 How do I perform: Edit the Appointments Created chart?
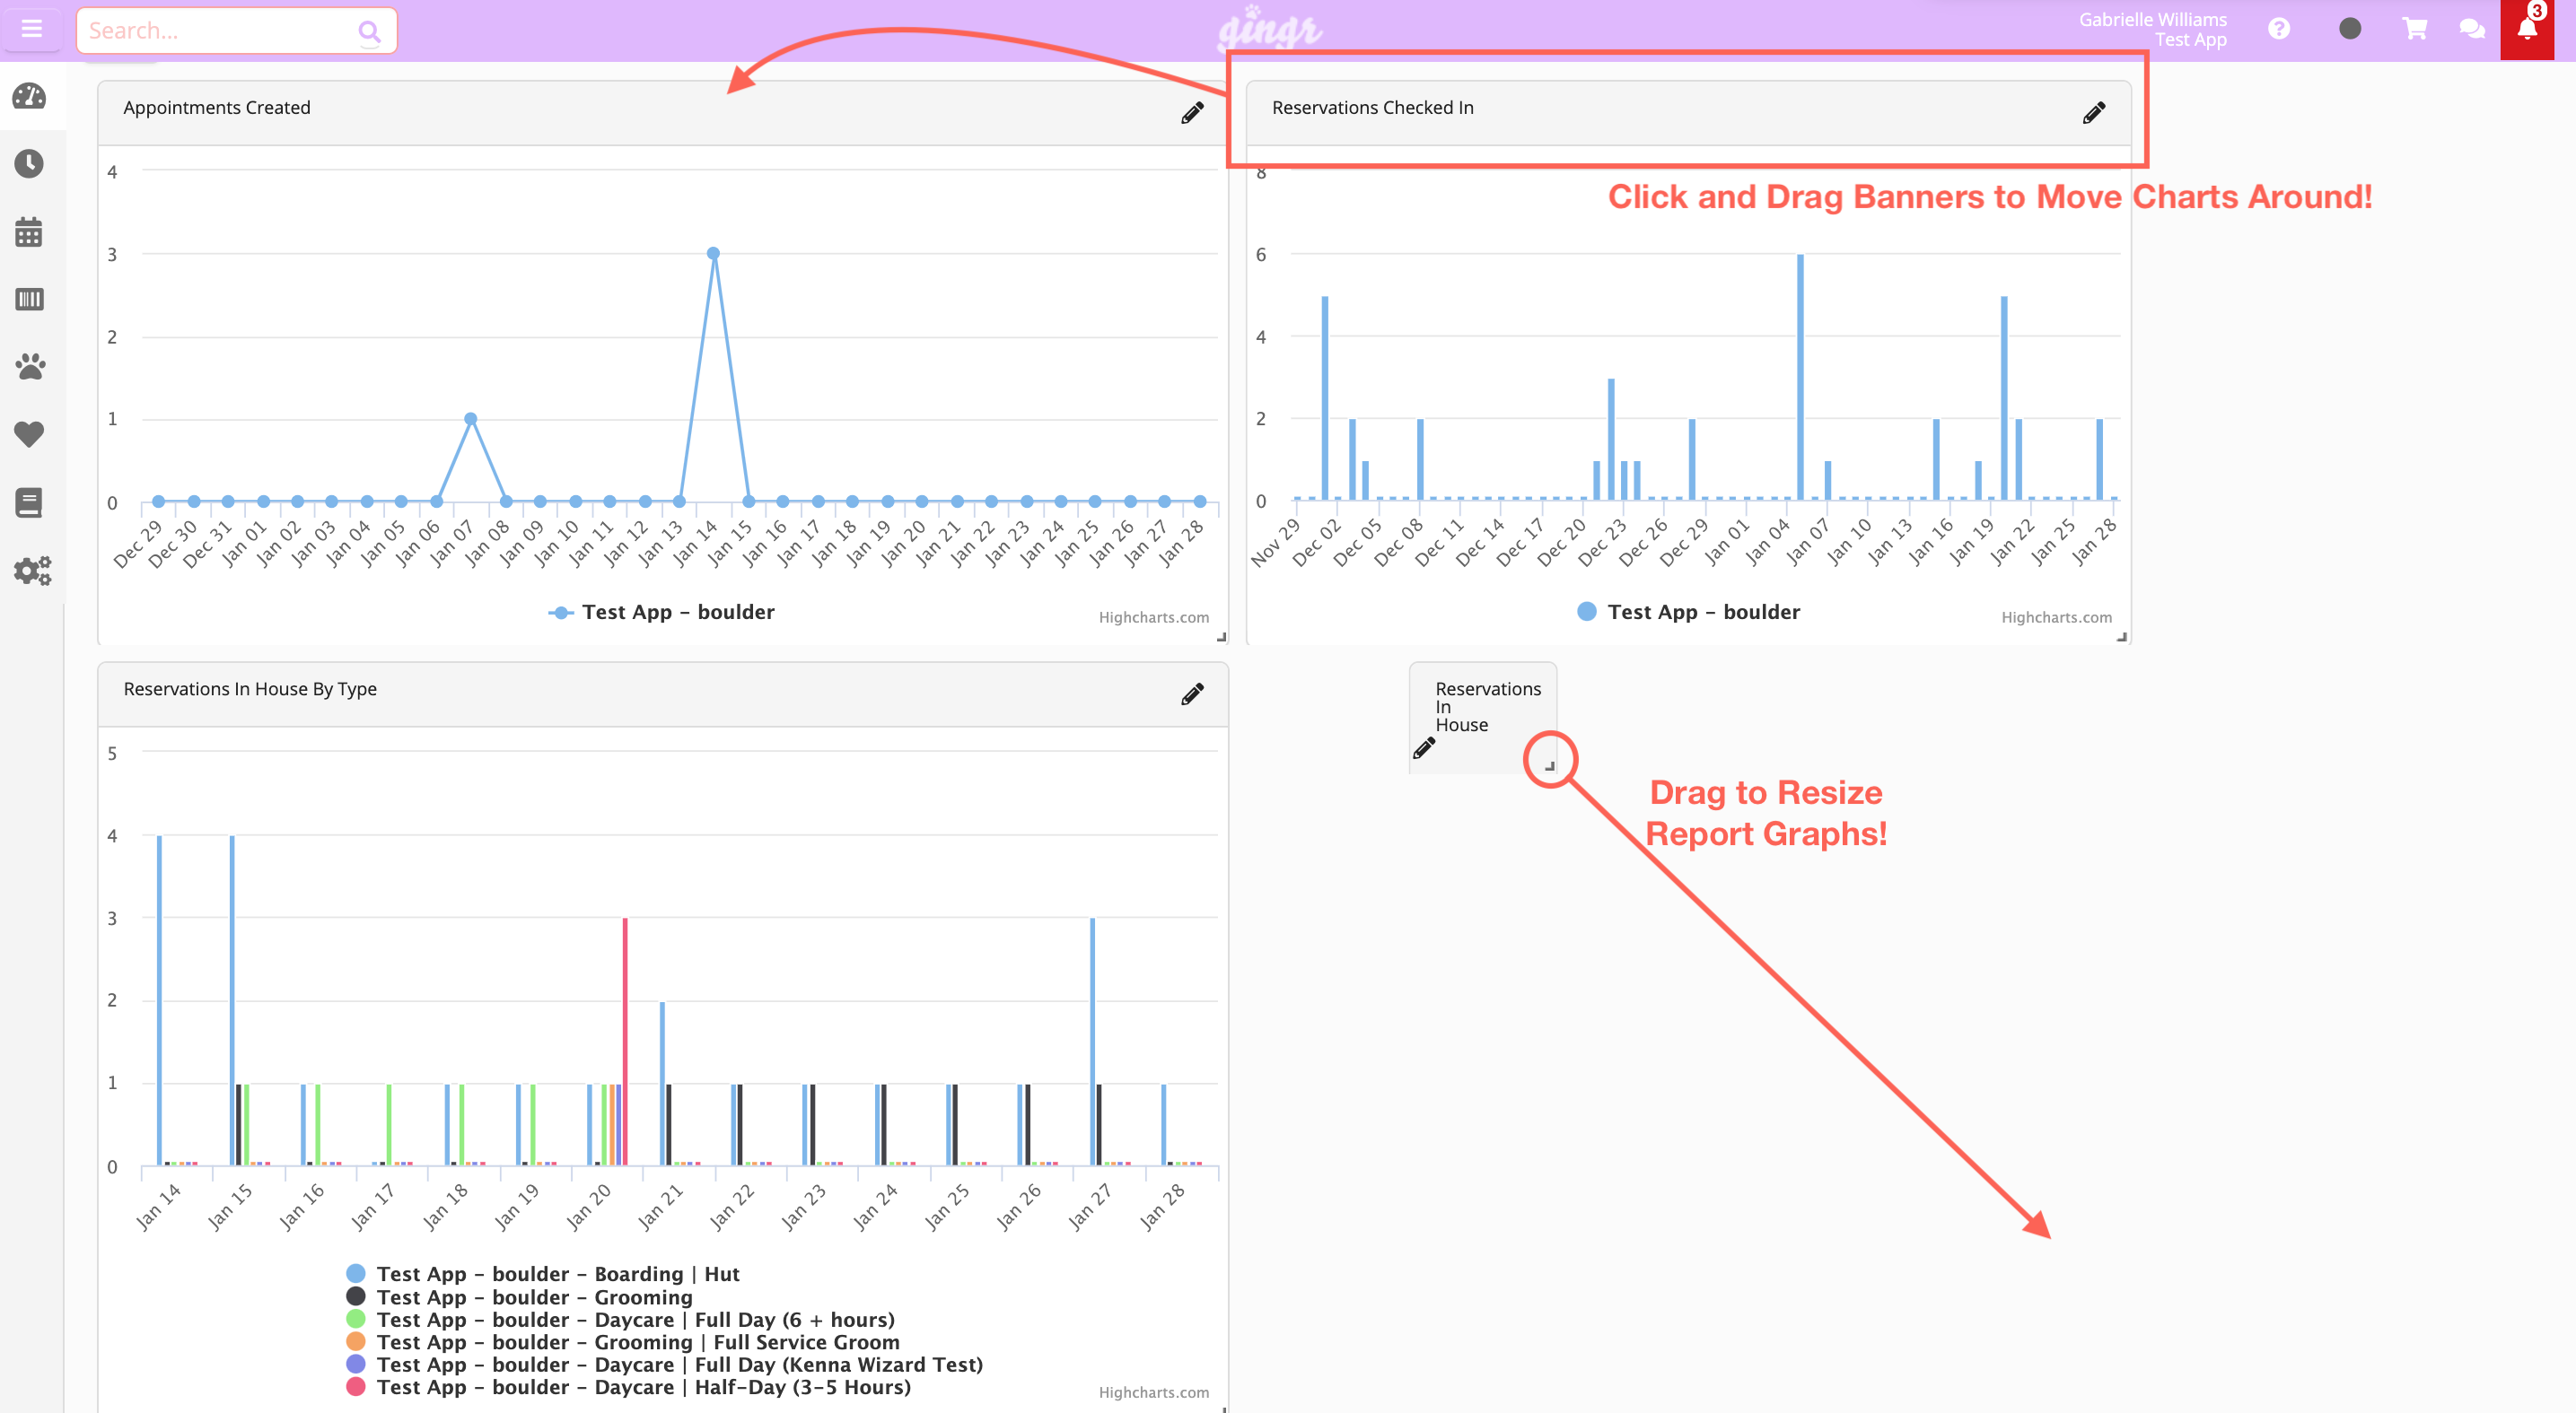(x=1192, y=112)
